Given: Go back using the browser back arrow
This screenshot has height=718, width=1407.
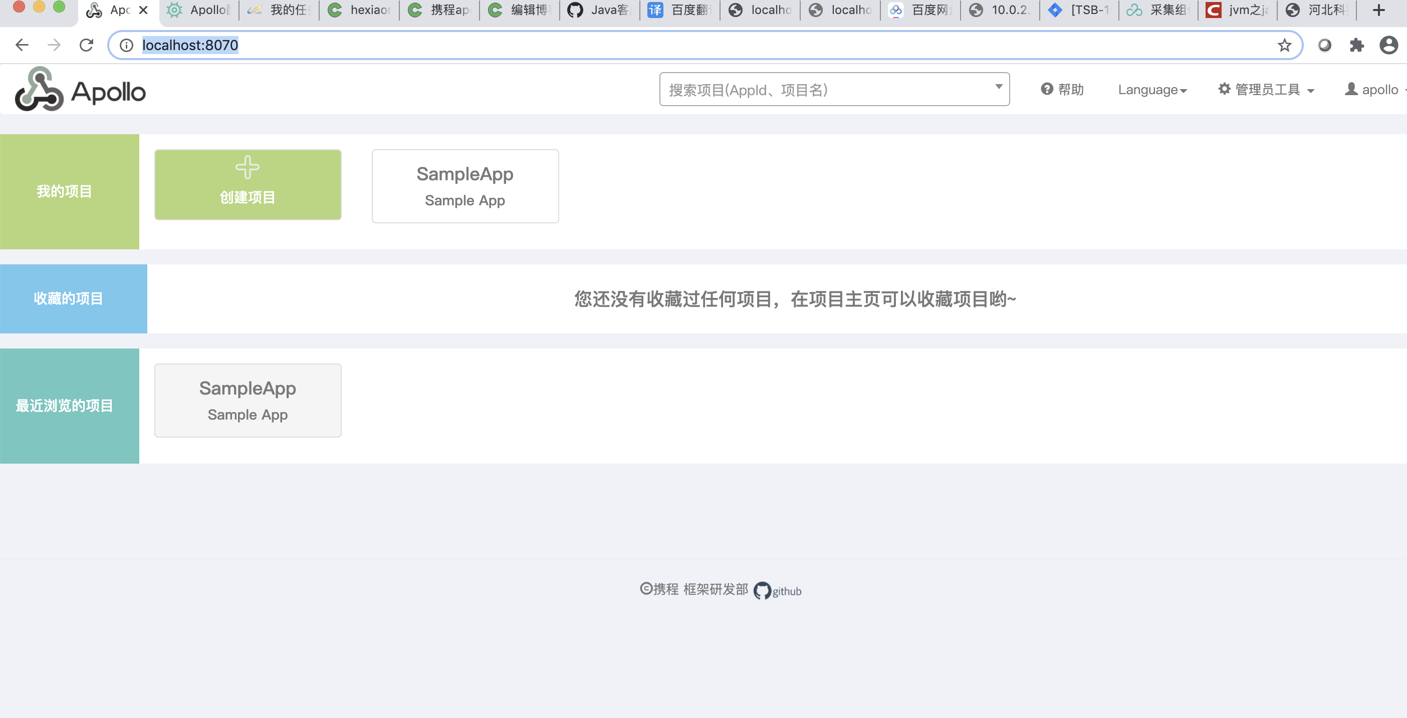Looking at the screenshot, I should (x=22, y=45).
